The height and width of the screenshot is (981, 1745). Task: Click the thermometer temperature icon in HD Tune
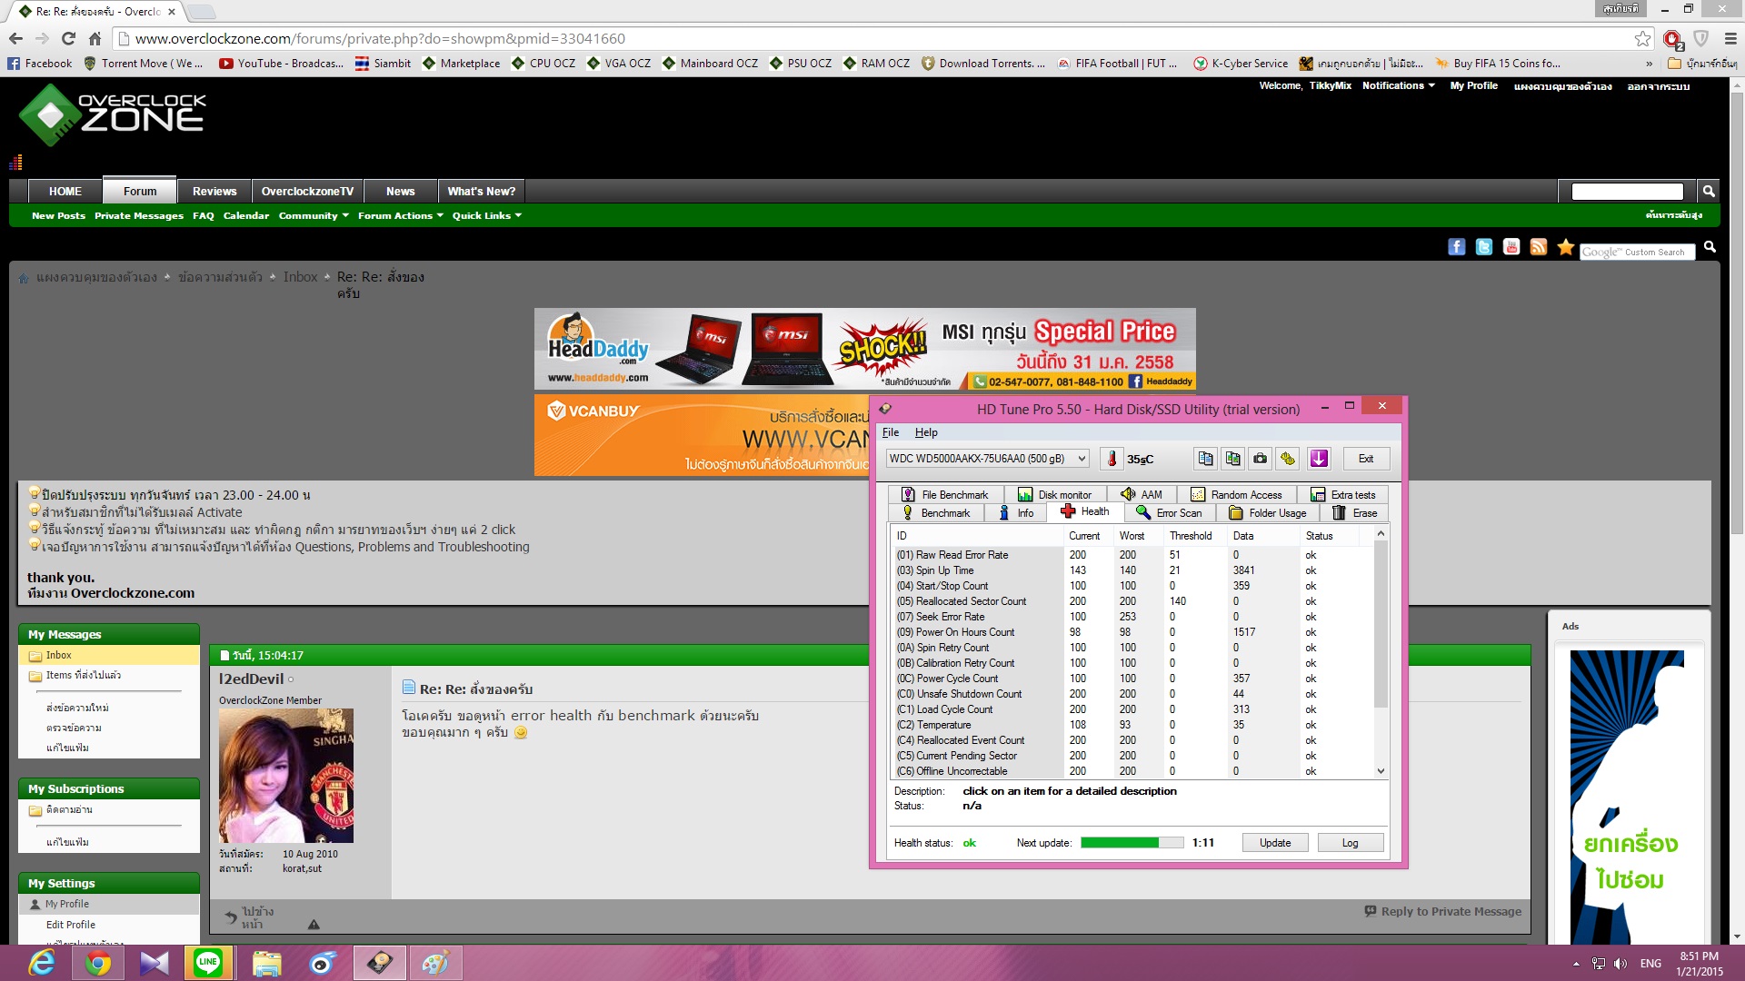click(x=1112, y=459)
